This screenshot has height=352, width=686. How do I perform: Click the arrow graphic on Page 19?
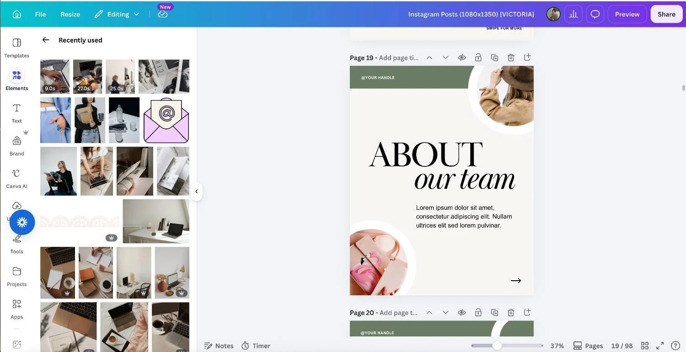(516, 281)
